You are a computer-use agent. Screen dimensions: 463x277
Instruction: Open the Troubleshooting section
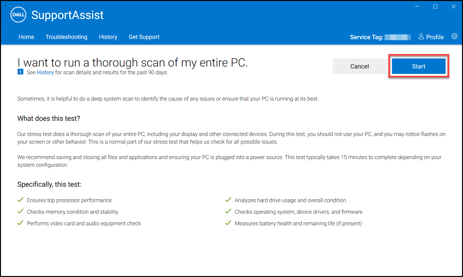pos(66,37)
